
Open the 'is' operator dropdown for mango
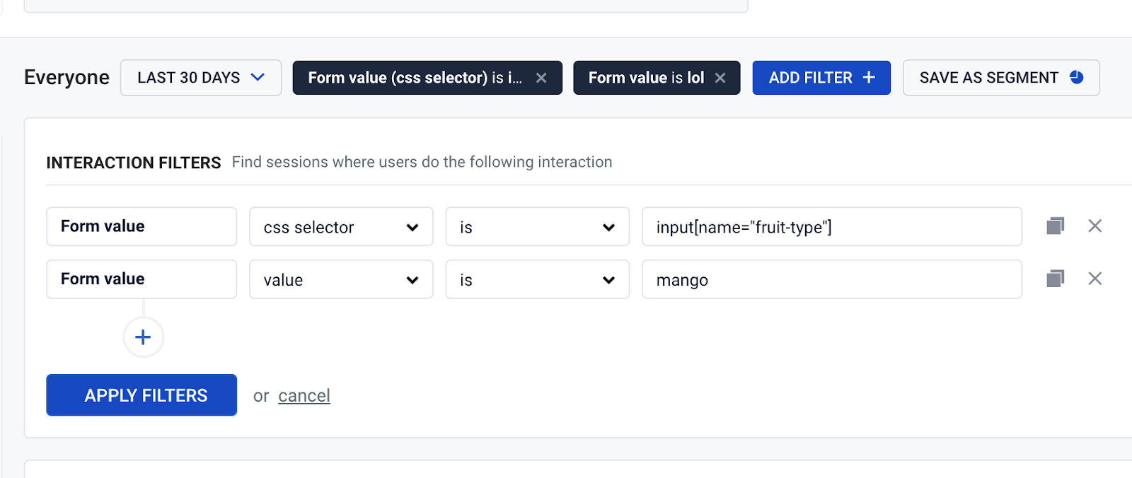(x=537, y=279)
